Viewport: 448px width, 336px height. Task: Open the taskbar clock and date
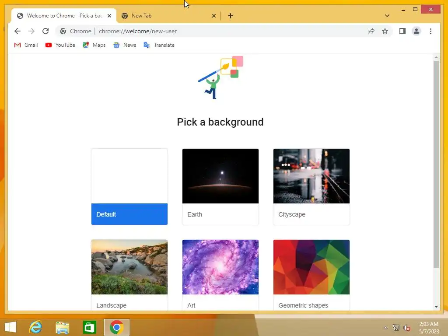click(x=429, y=328)
